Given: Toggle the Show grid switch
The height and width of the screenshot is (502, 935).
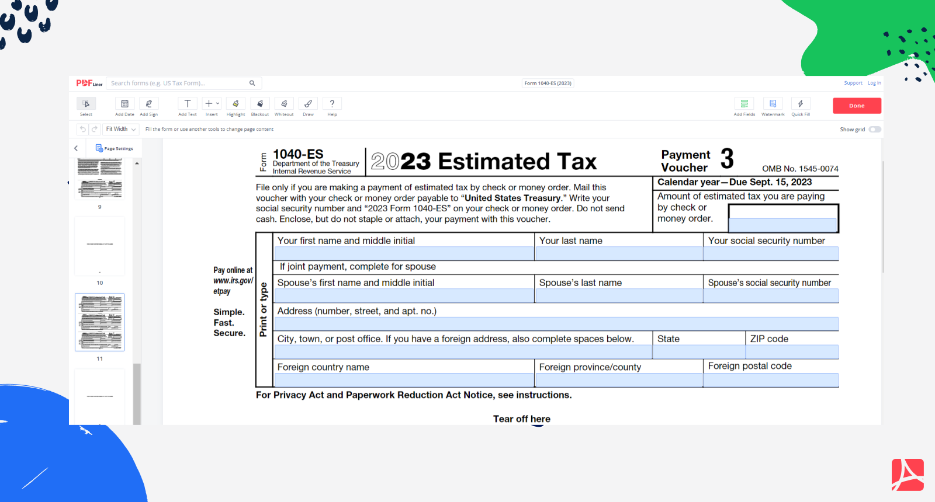Looking at the screenshot, I should coord(875,130).
